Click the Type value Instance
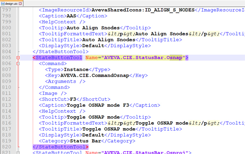This screenshot has height=154, width=245. 76,70
